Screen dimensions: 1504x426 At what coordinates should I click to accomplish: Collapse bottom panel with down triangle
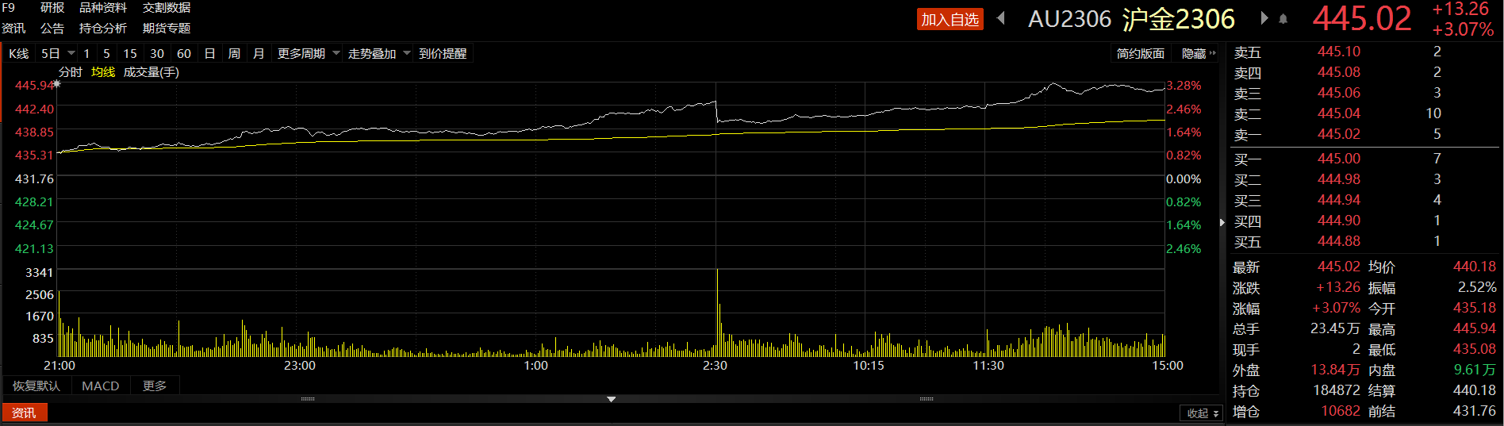point(611,399)
